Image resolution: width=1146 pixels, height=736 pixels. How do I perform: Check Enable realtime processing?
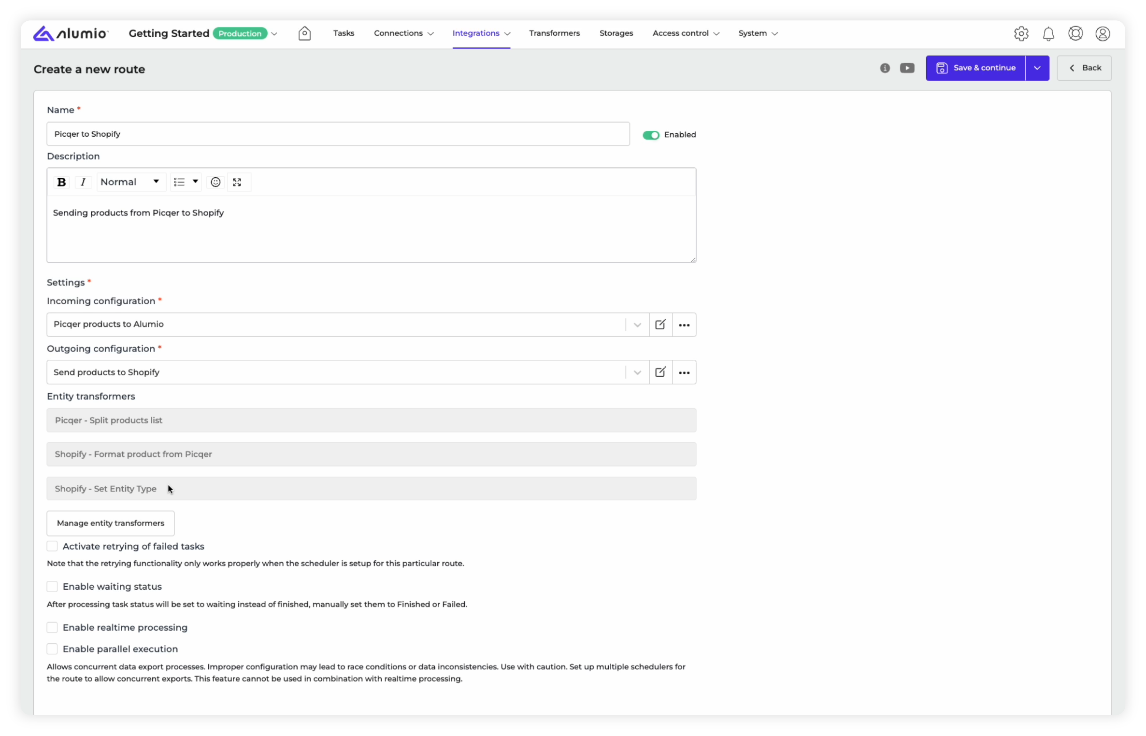click(x=52, y=627)
